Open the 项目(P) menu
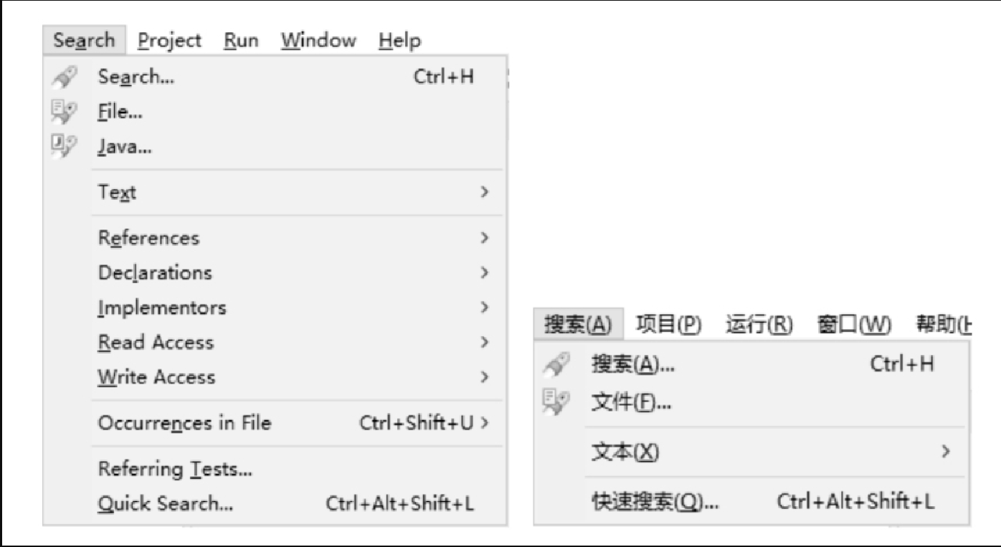1001x547 pixels. click(668, 325)
